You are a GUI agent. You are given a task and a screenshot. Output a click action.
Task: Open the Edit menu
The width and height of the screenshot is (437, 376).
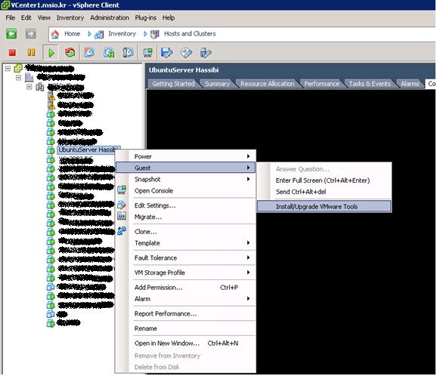[x=26, y=18]
